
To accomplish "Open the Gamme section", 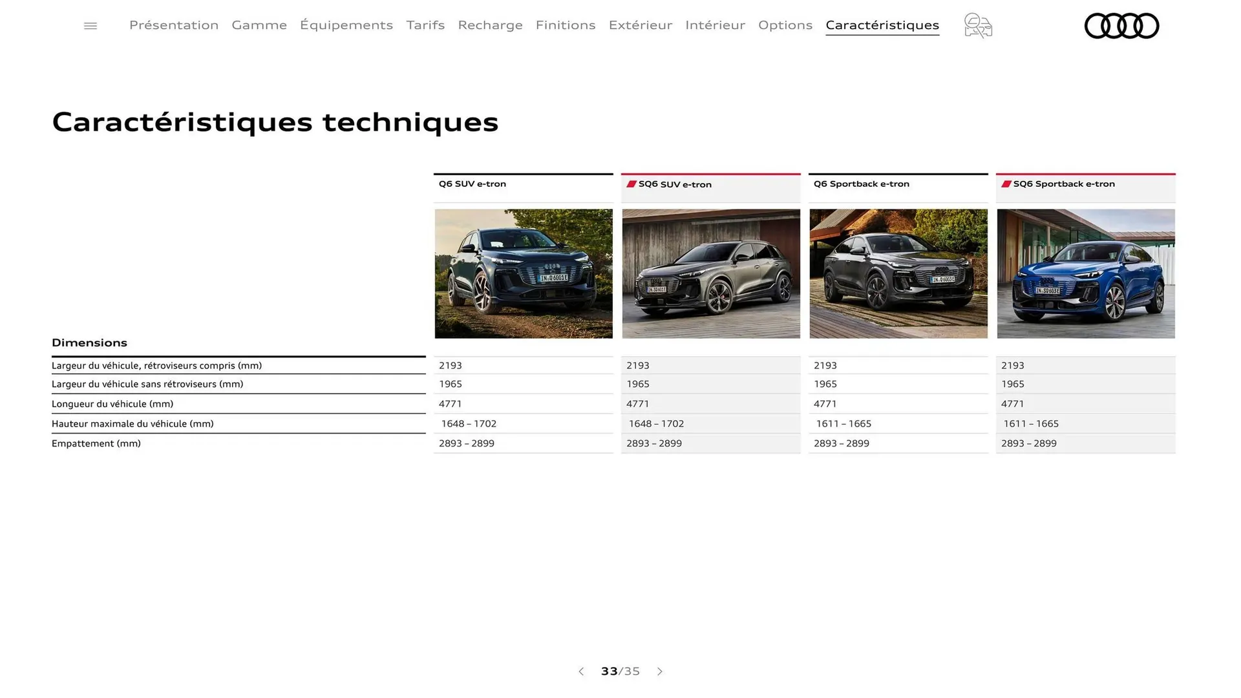I will pyautogui.click(x=259, y=25).
